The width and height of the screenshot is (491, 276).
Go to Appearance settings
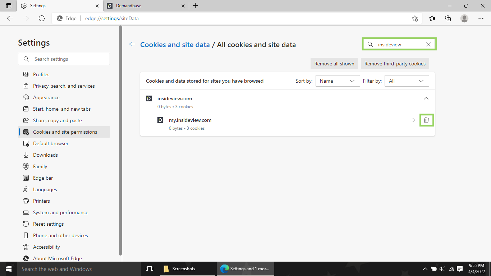click(x=64, y=97)
